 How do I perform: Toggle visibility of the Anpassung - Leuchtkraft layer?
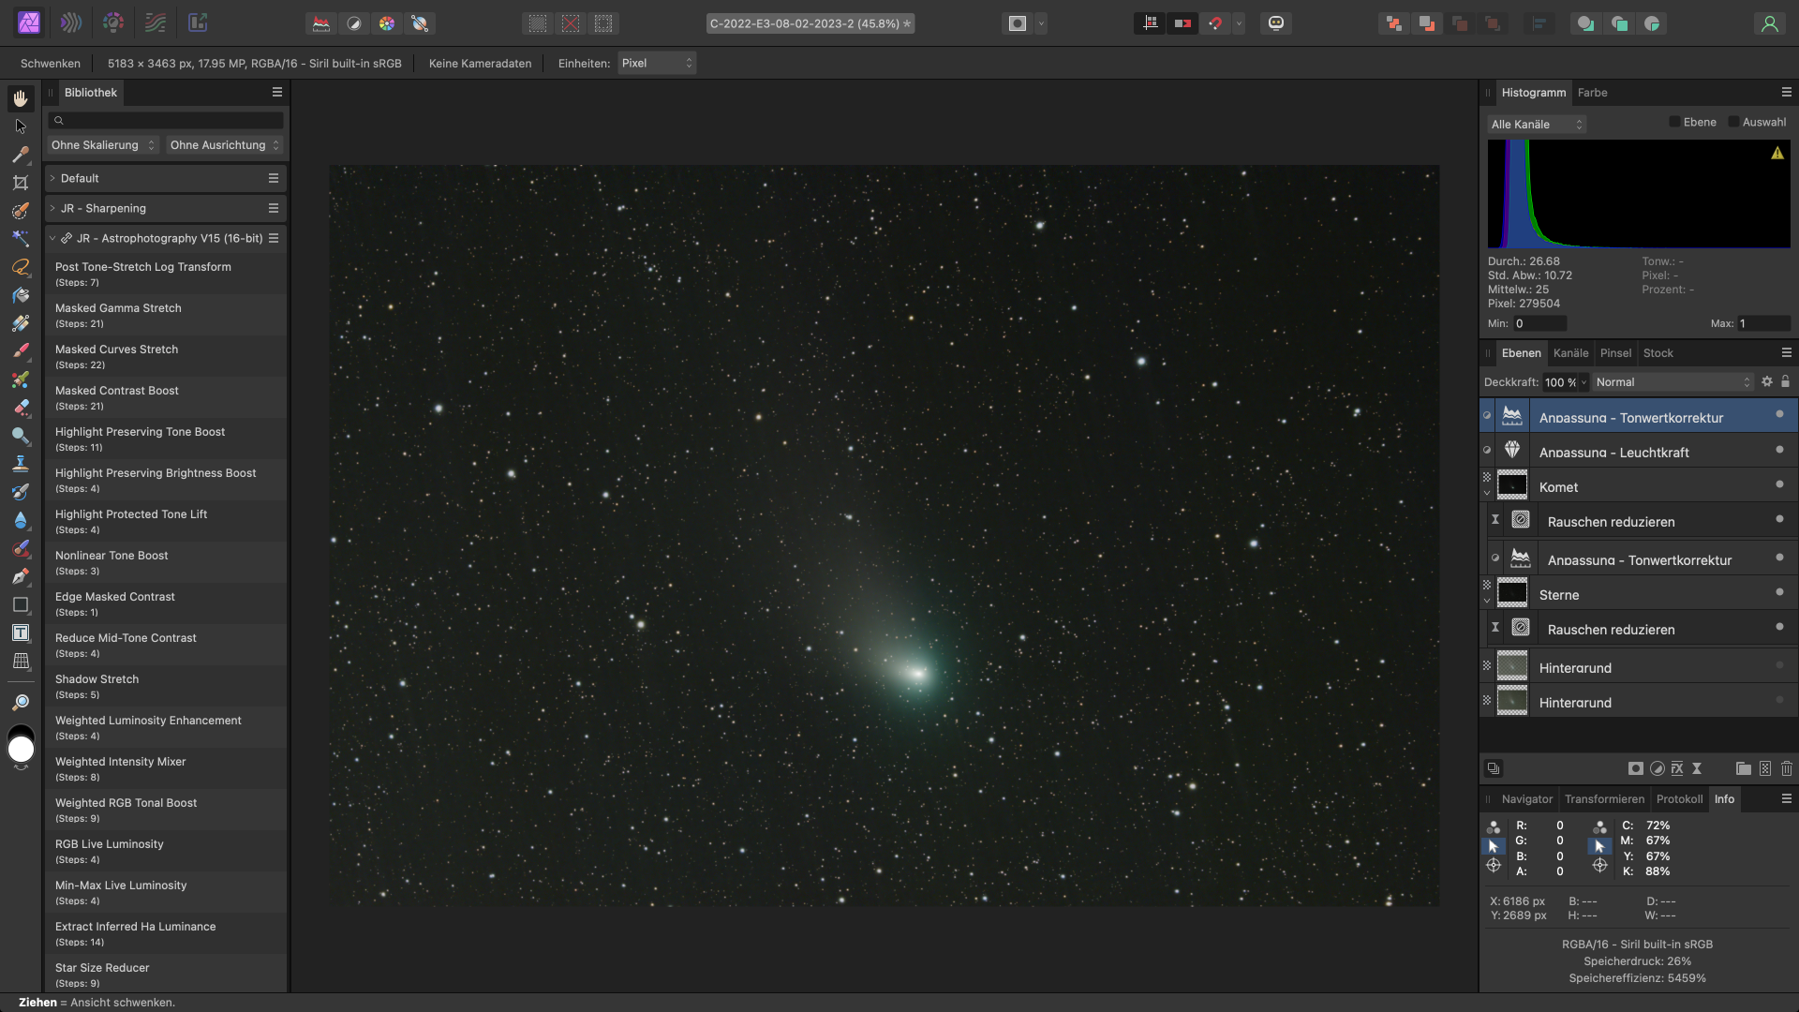point(1779,450)
